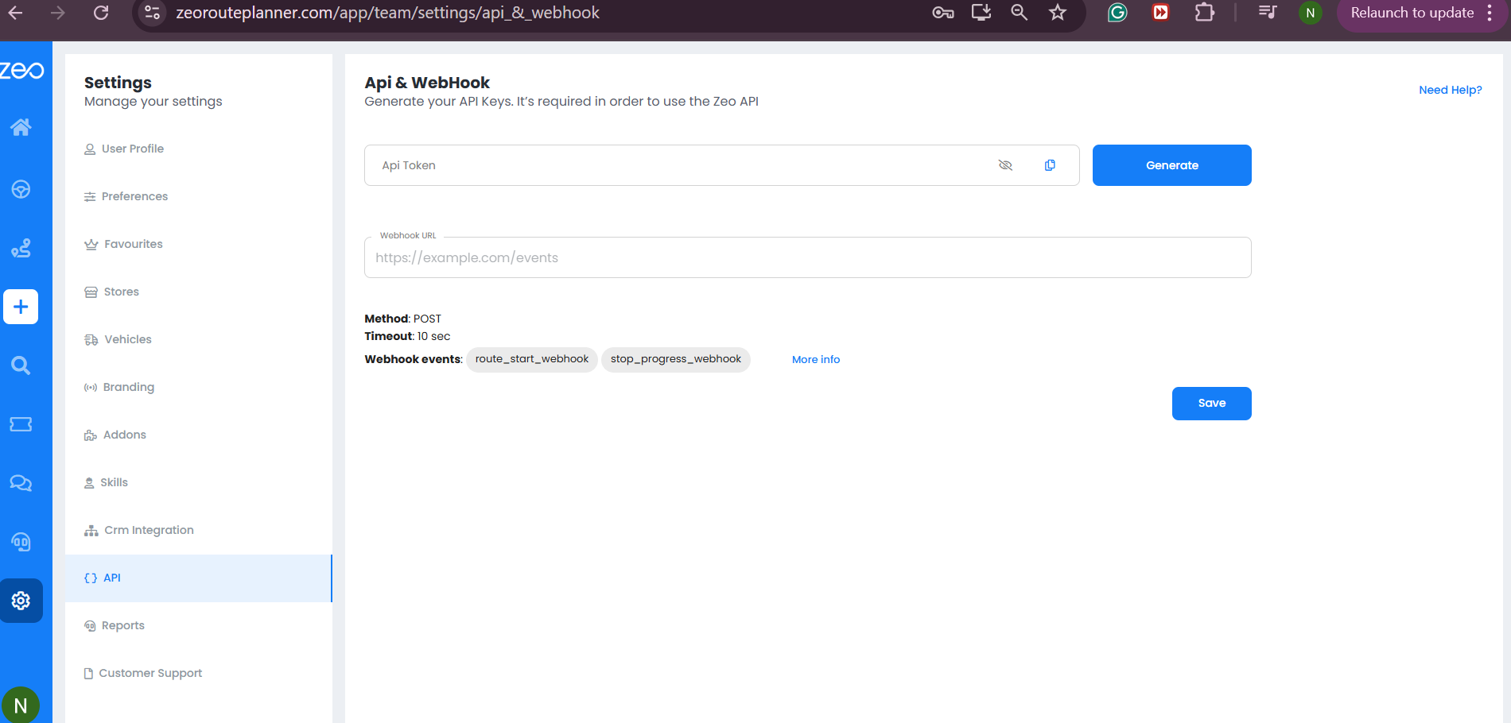Select the stop_progress_webhook event chip
This screenshot has width=1511, height=723.
[675, 359]
